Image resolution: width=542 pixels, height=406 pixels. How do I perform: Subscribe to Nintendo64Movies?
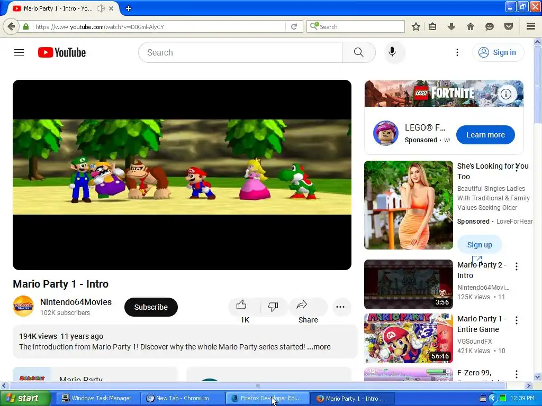coord(151,307)
